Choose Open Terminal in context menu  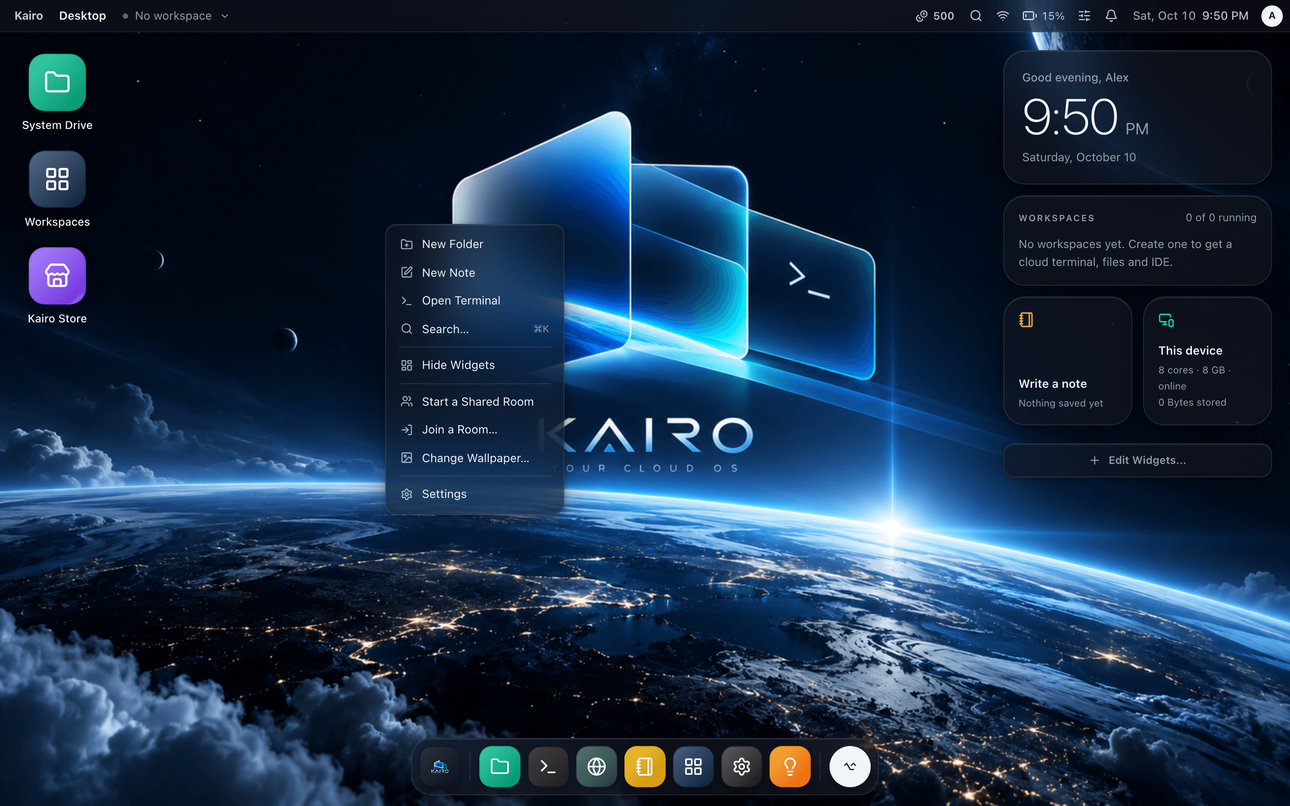coord(474,300)
